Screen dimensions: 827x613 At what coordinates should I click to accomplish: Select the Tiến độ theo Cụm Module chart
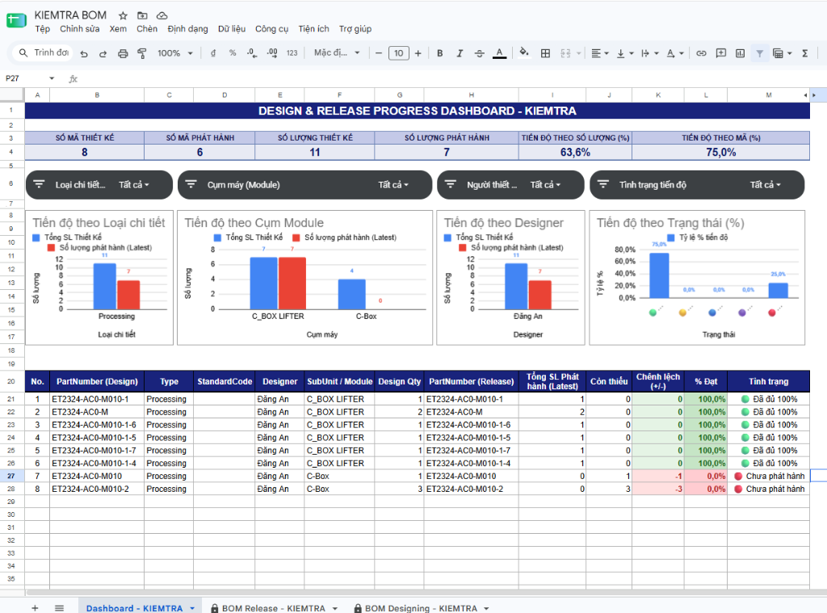point(304,278)
